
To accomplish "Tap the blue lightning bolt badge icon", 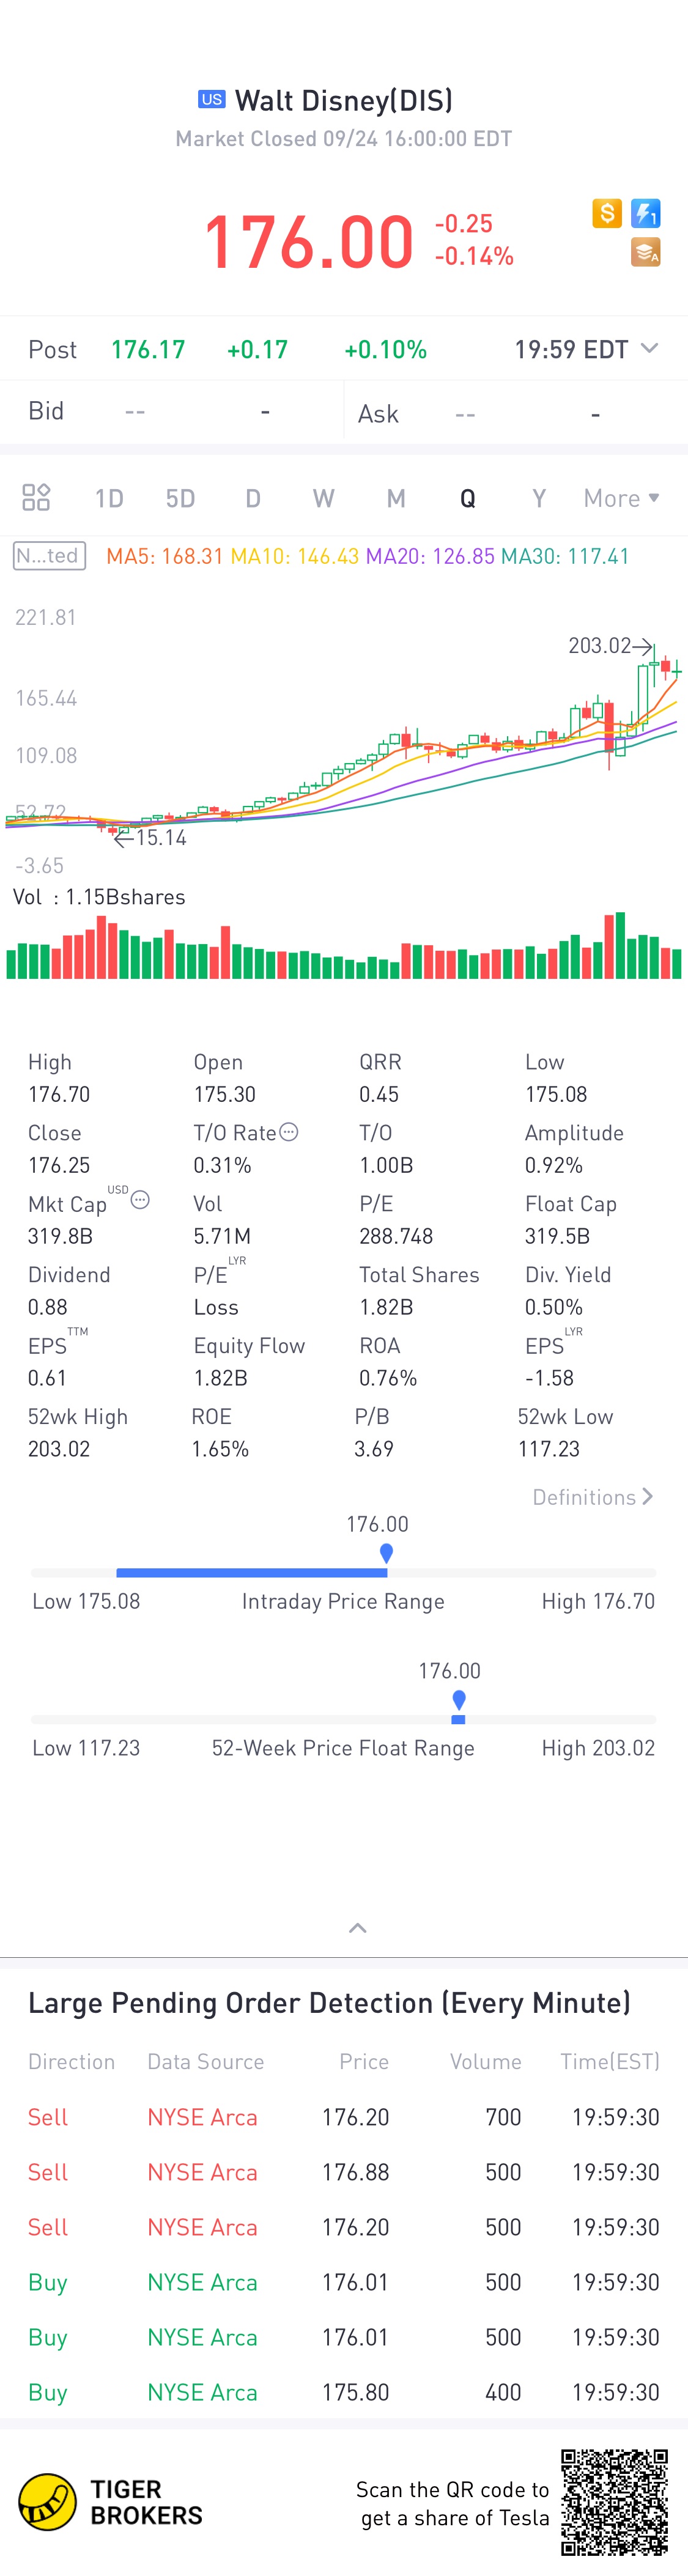I will [646, 213].
